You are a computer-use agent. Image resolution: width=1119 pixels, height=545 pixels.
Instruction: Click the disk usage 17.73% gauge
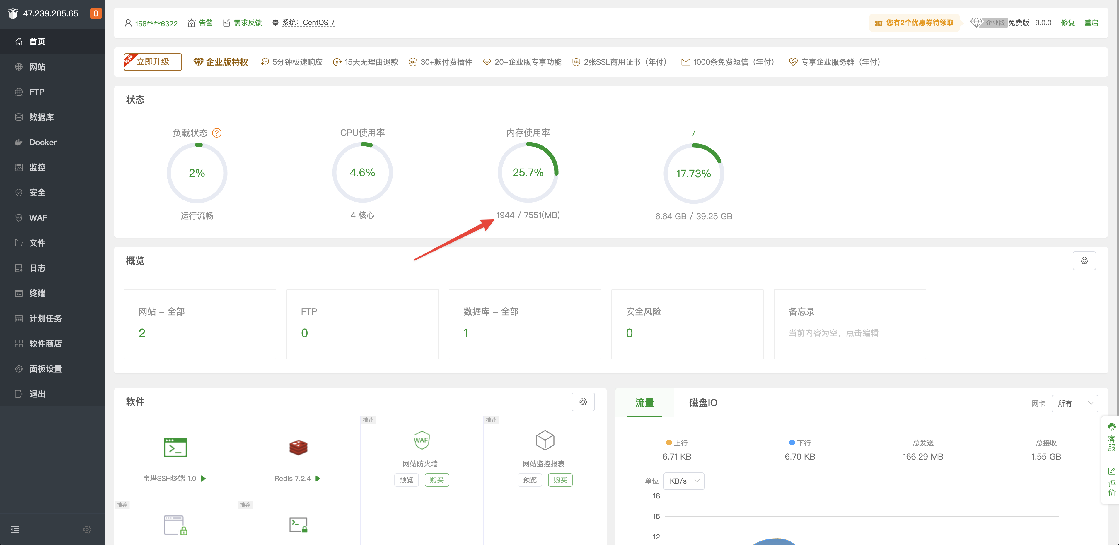pyautogui.click(x=694, y=173)
